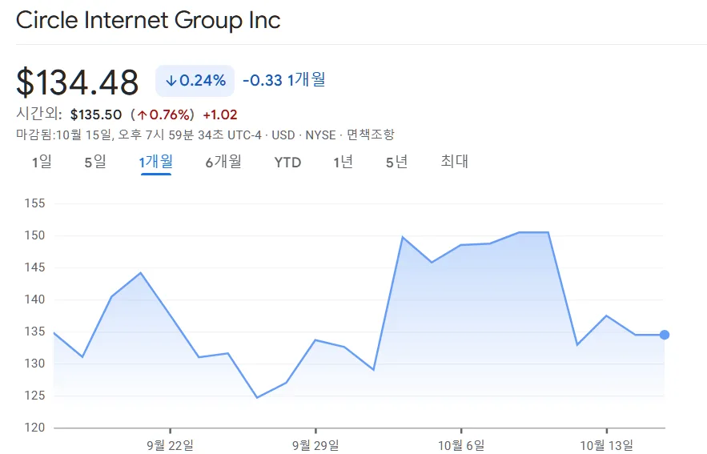Image resolution: width=707 pixels, height=454 pixels.
Task: Switch the chart to YTD
Action: click(287, 163)
